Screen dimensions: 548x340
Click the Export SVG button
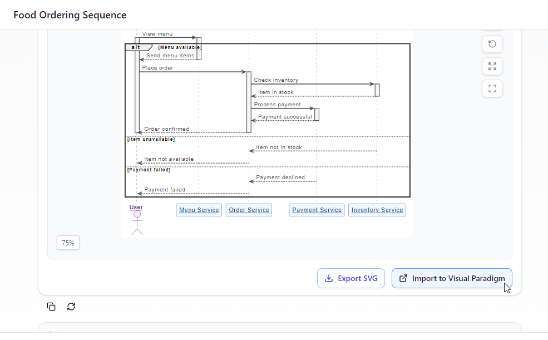351,278
